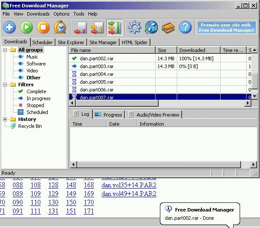Screen dimensions: 260x228
Task: Select Other group in tree
Action: (33, 78)
